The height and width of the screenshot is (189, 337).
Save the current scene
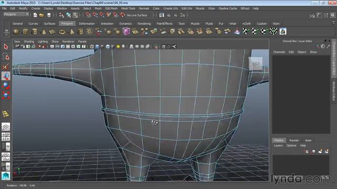tap(49, 15)
